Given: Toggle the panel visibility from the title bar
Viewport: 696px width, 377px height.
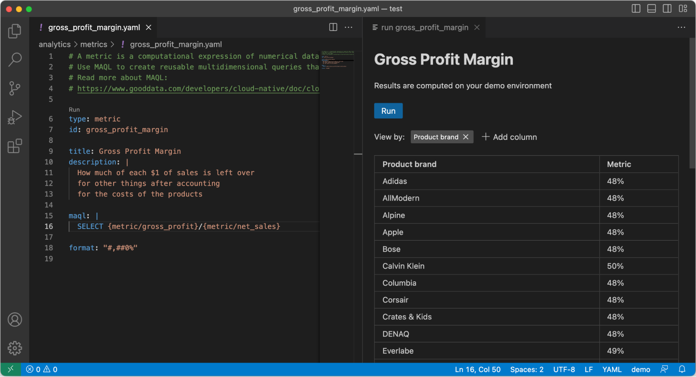Looking at the screenshot, I should point(651,8).
